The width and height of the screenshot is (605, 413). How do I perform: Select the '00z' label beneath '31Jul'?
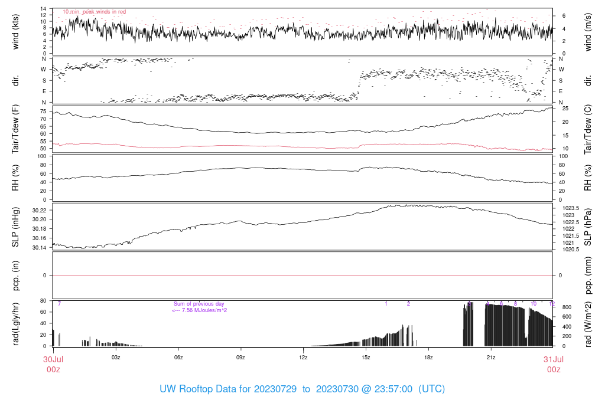click(x=553, y=369)
